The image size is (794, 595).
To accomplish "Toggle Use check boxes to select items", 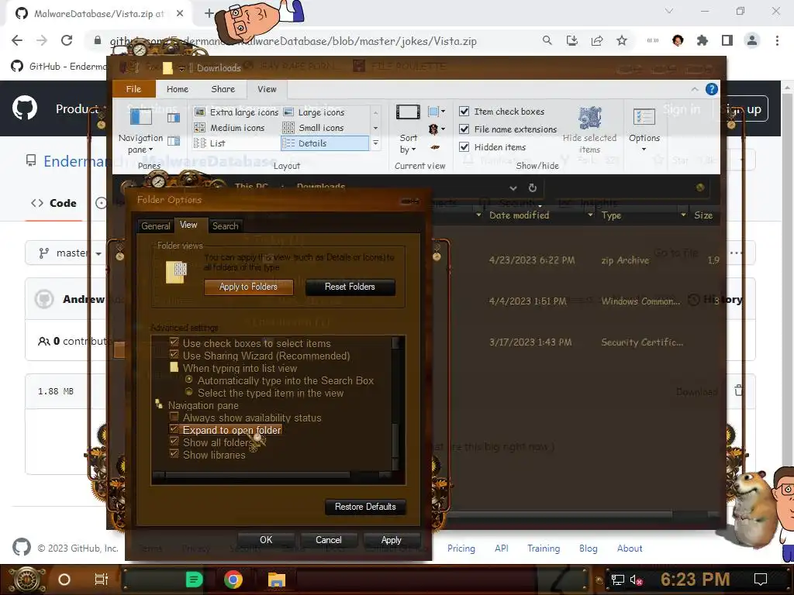I will click(174, 342).
